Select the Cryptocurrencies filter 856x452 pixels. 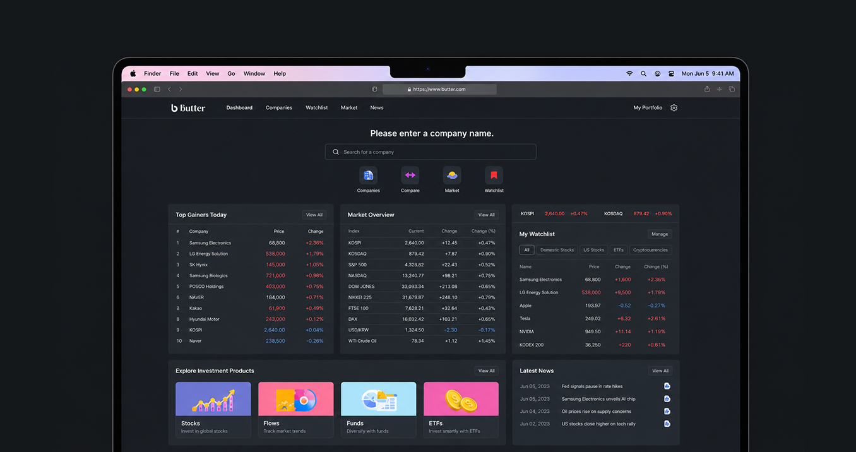tap(650, 250)
